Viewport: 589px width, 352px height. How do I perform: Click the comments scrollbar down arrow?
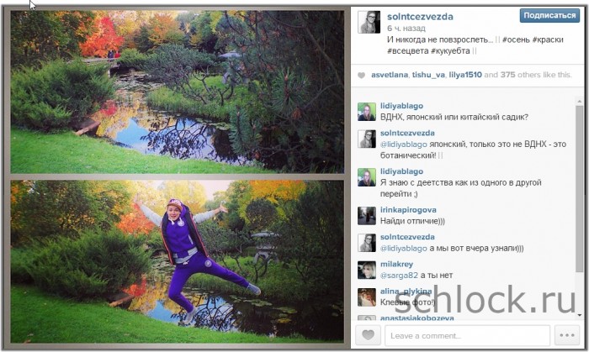580,315
